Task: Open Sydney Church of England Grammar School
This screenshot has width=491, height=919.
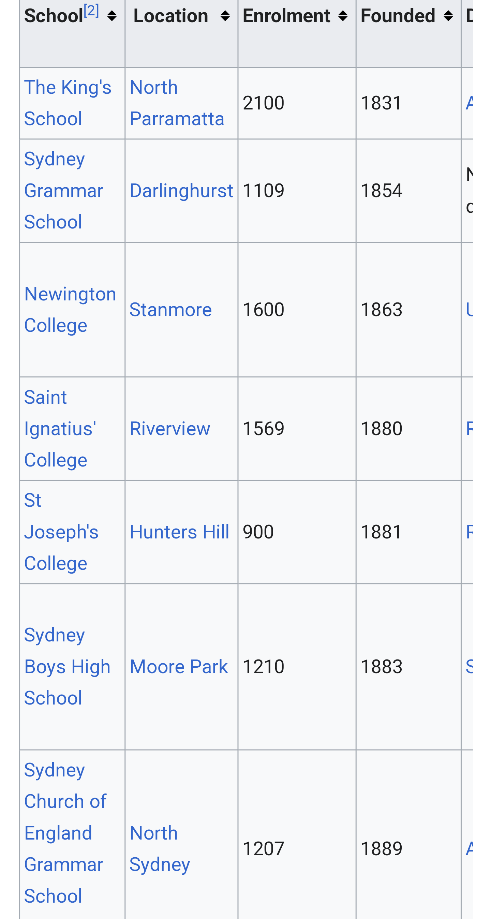Action: pos(65,833)
